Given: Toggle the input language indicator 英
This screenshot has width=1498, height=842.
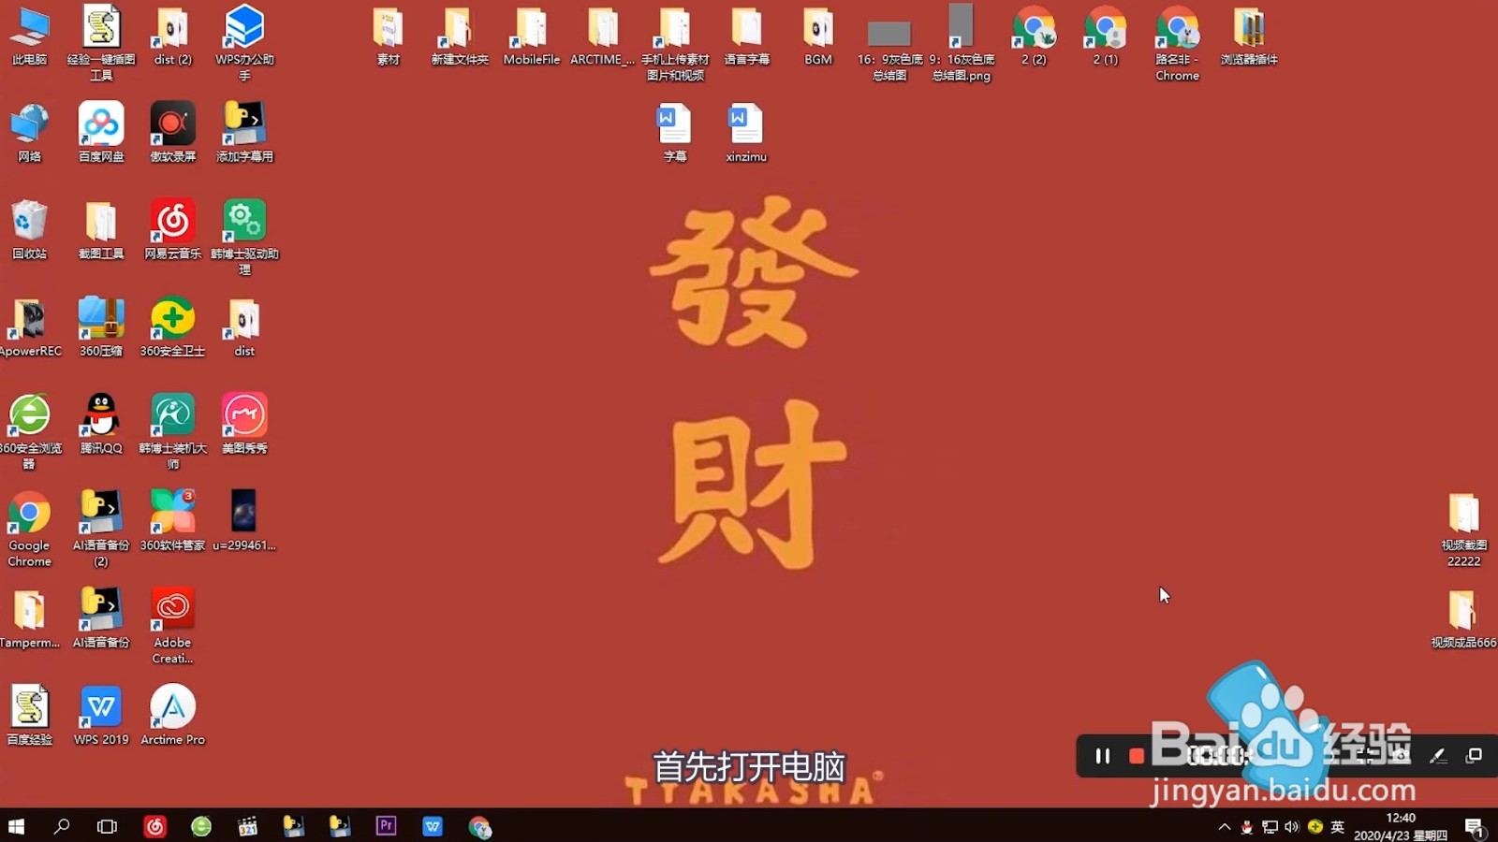Looking at the screenshot, I should click(1337, 826).
